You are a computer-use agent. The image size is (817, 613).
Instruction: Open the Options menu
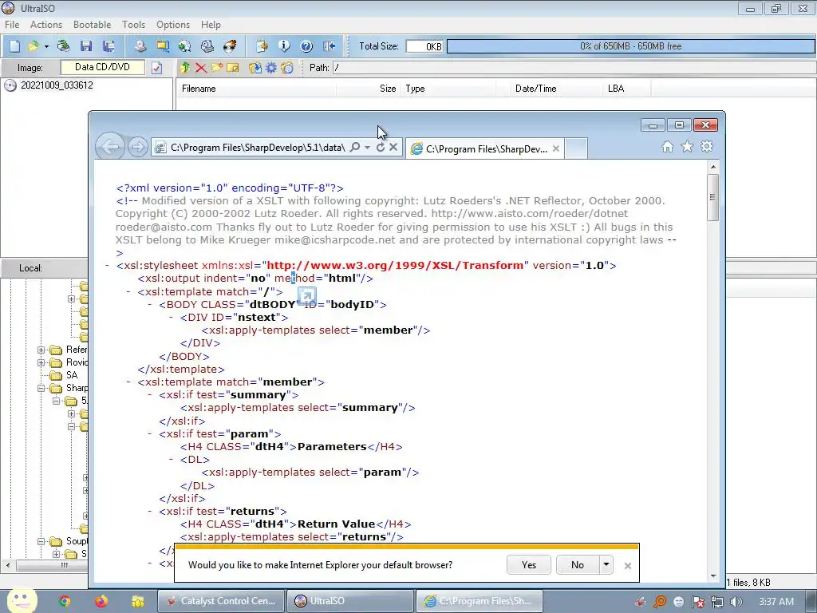point(173,25)
